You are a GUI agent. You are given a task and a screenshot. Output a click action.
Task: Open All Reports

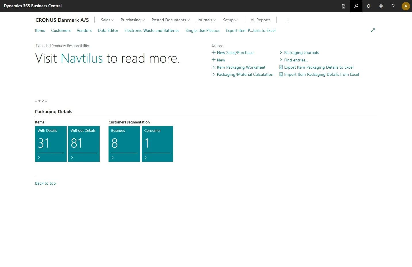[260, 20]
